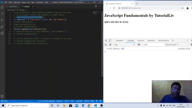Activate the DevTools inspect element tool
192x108 pixels.
(x=106, y=40)
